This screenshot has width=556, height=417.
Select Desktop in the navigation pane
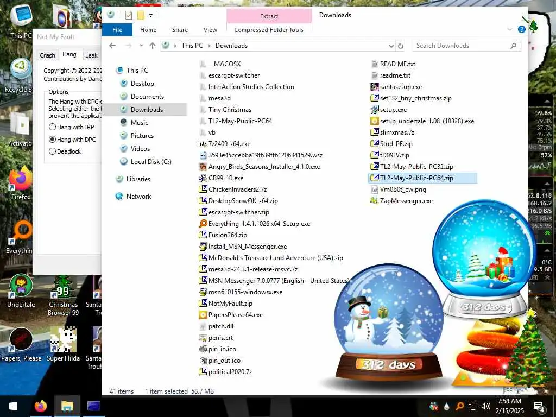(142, 83)
